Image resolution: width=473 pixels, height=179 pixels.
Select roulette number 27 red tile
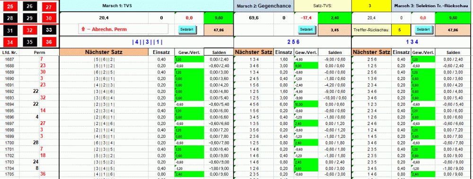click(x=49, y=7)
